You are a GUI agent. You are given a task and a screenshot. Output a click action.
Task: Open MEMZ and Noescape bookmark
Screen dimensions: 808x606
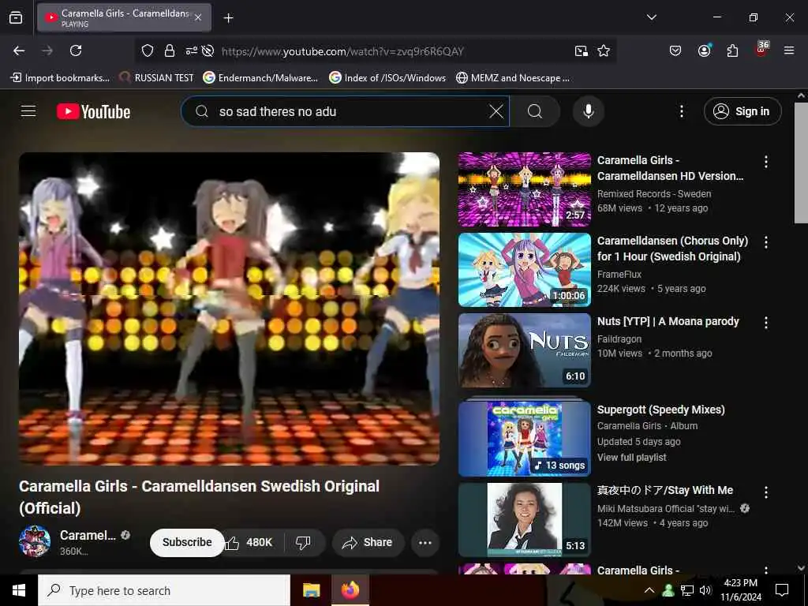[513, 78]
